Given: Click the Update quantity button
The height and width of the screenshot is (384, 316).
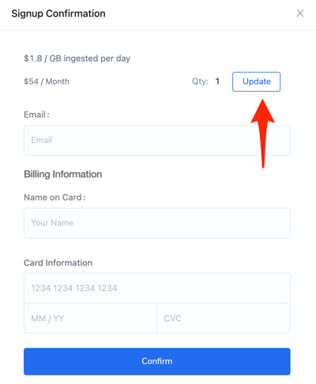Looking at the screenshot, I should point(256,81).
